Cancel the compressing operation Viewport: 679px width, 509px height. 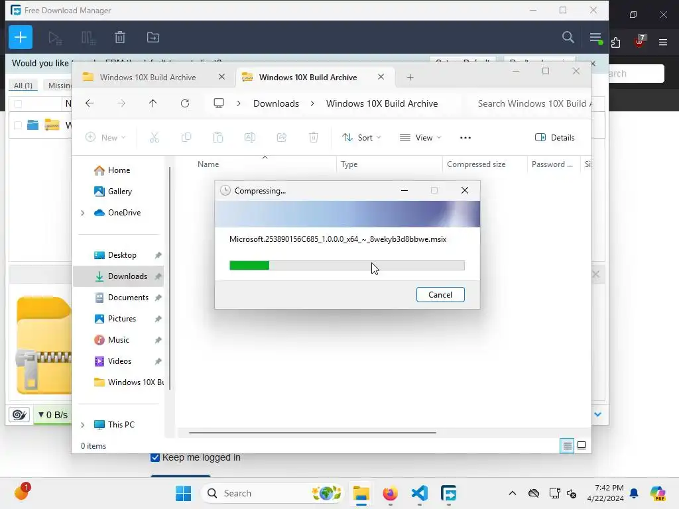pyautogui.click(x=440, y=295)
